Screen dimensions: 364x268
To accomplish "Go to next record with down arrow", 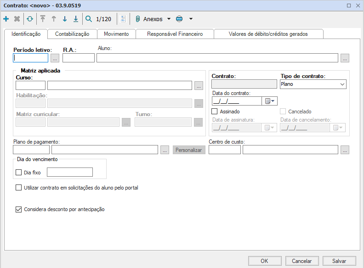I will 65,19.
